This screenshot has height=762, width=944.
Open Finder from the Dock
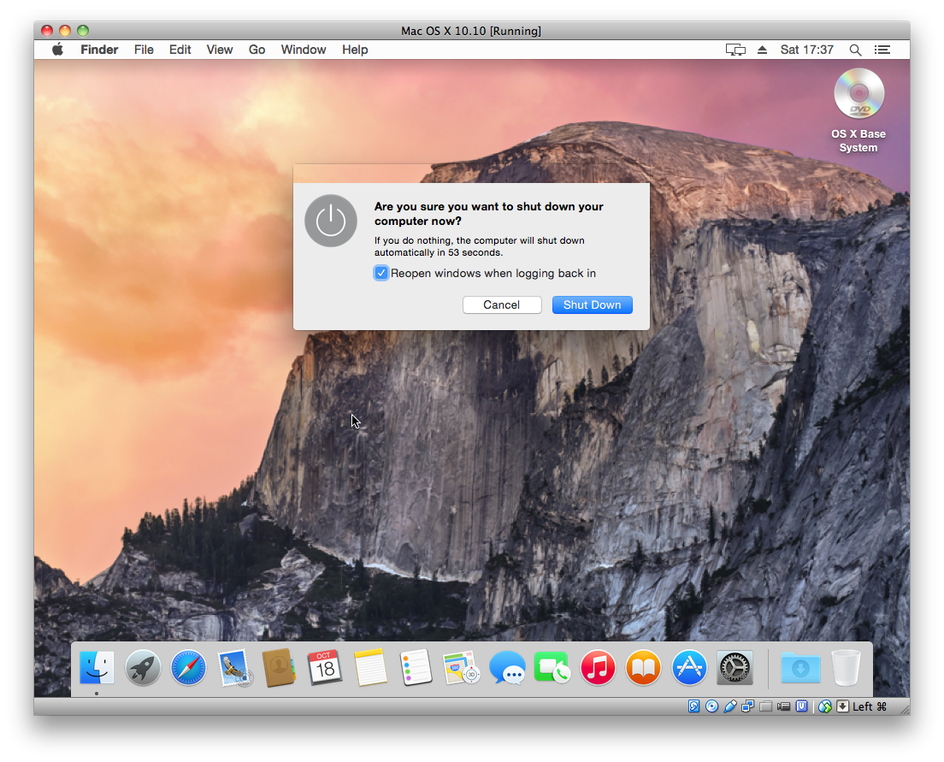tap(97, 667)
